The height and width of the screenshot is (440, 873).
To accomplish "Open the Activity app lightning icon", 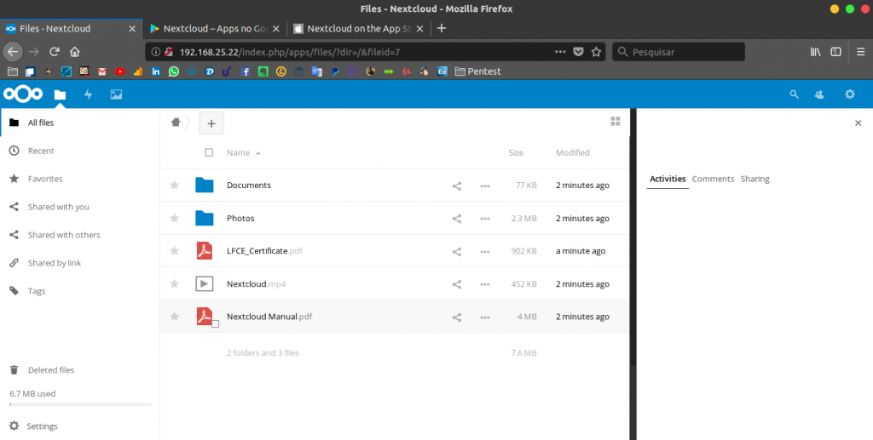I will pos(88,94).
